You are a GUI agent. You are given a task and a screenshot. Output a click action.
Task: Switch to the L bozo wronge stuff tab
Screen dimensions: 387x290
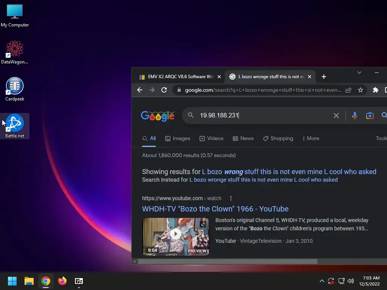271,77
